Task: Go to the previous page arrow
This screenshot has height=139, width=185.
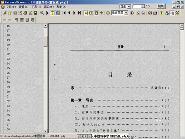Action: pyautogui.click(x=69, y=13)
